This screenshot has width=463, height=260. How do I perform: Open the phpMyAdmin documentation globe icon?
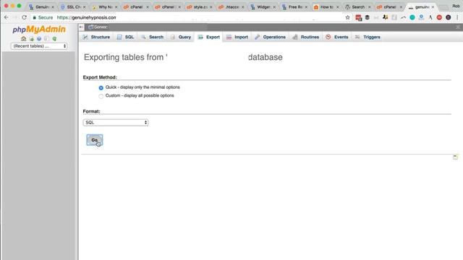pyautogui.click(x=39, y=38)
